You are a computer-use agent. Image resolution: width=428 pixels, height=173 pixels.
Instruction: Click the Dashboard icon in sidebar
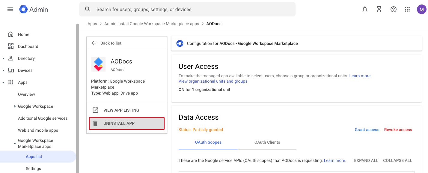[x=11, y=46]
